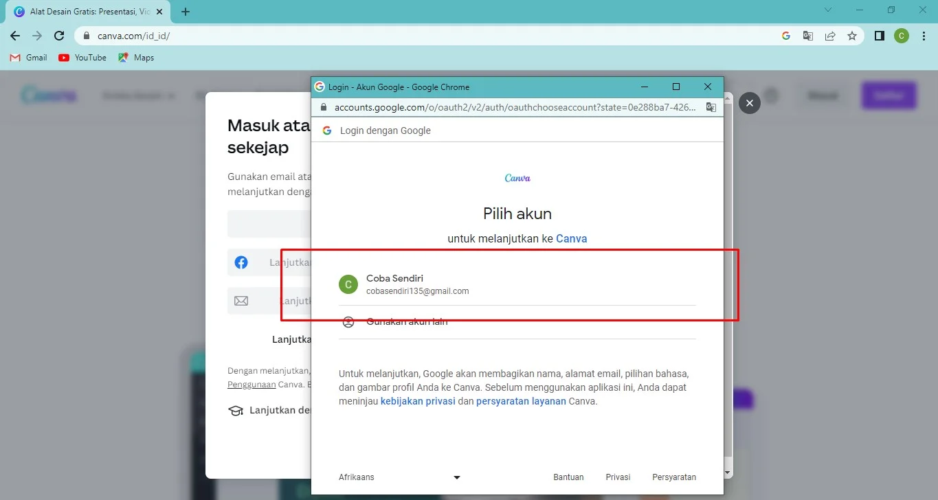Click the Facebook icon login option
The height and width of the screenshot is (500, 938).
[x=241, y=262]
